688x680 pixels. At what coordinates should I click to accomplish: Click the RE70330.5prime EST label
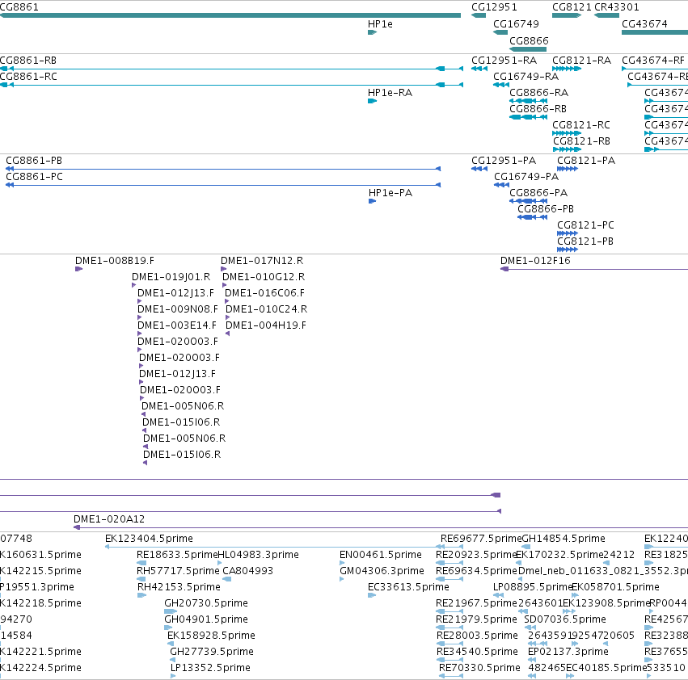click(x=479, y=668)
